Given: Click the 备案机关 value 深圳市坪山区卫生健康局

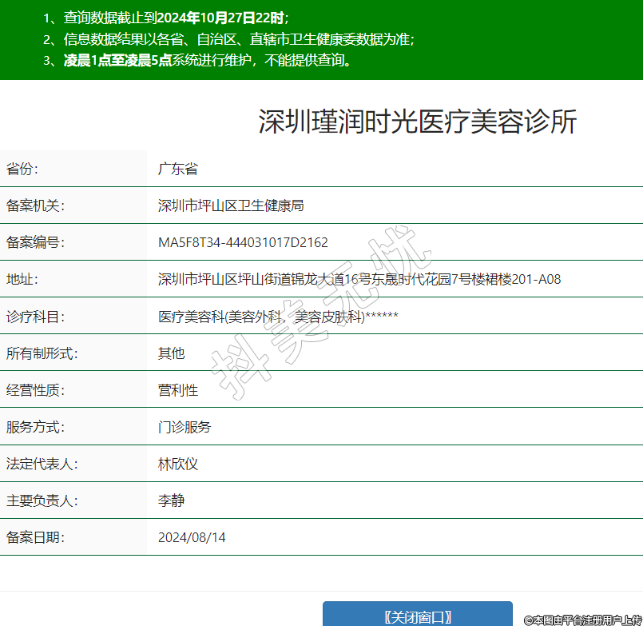Looking at the screenshot, I should coord(231,205).
